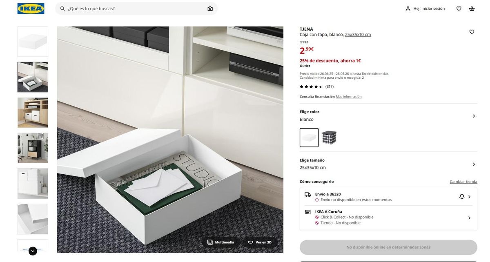Image resolution: width=490 pixels, height=262 pixels.
Task: Add TJENA to favorites with heart
Action: [472, 32]
